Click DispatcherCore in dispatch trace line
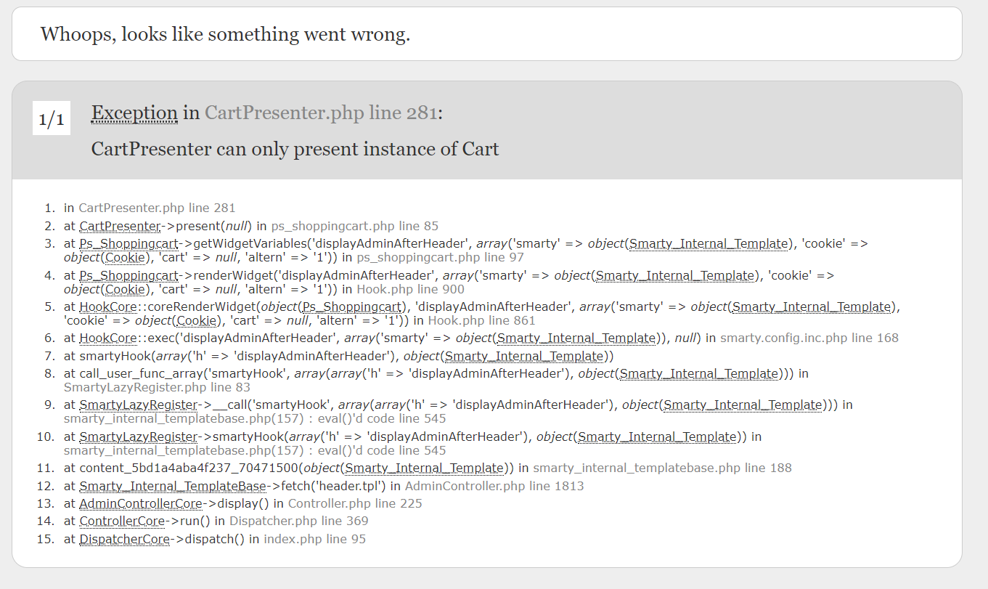988x589 pixels. 125,539
